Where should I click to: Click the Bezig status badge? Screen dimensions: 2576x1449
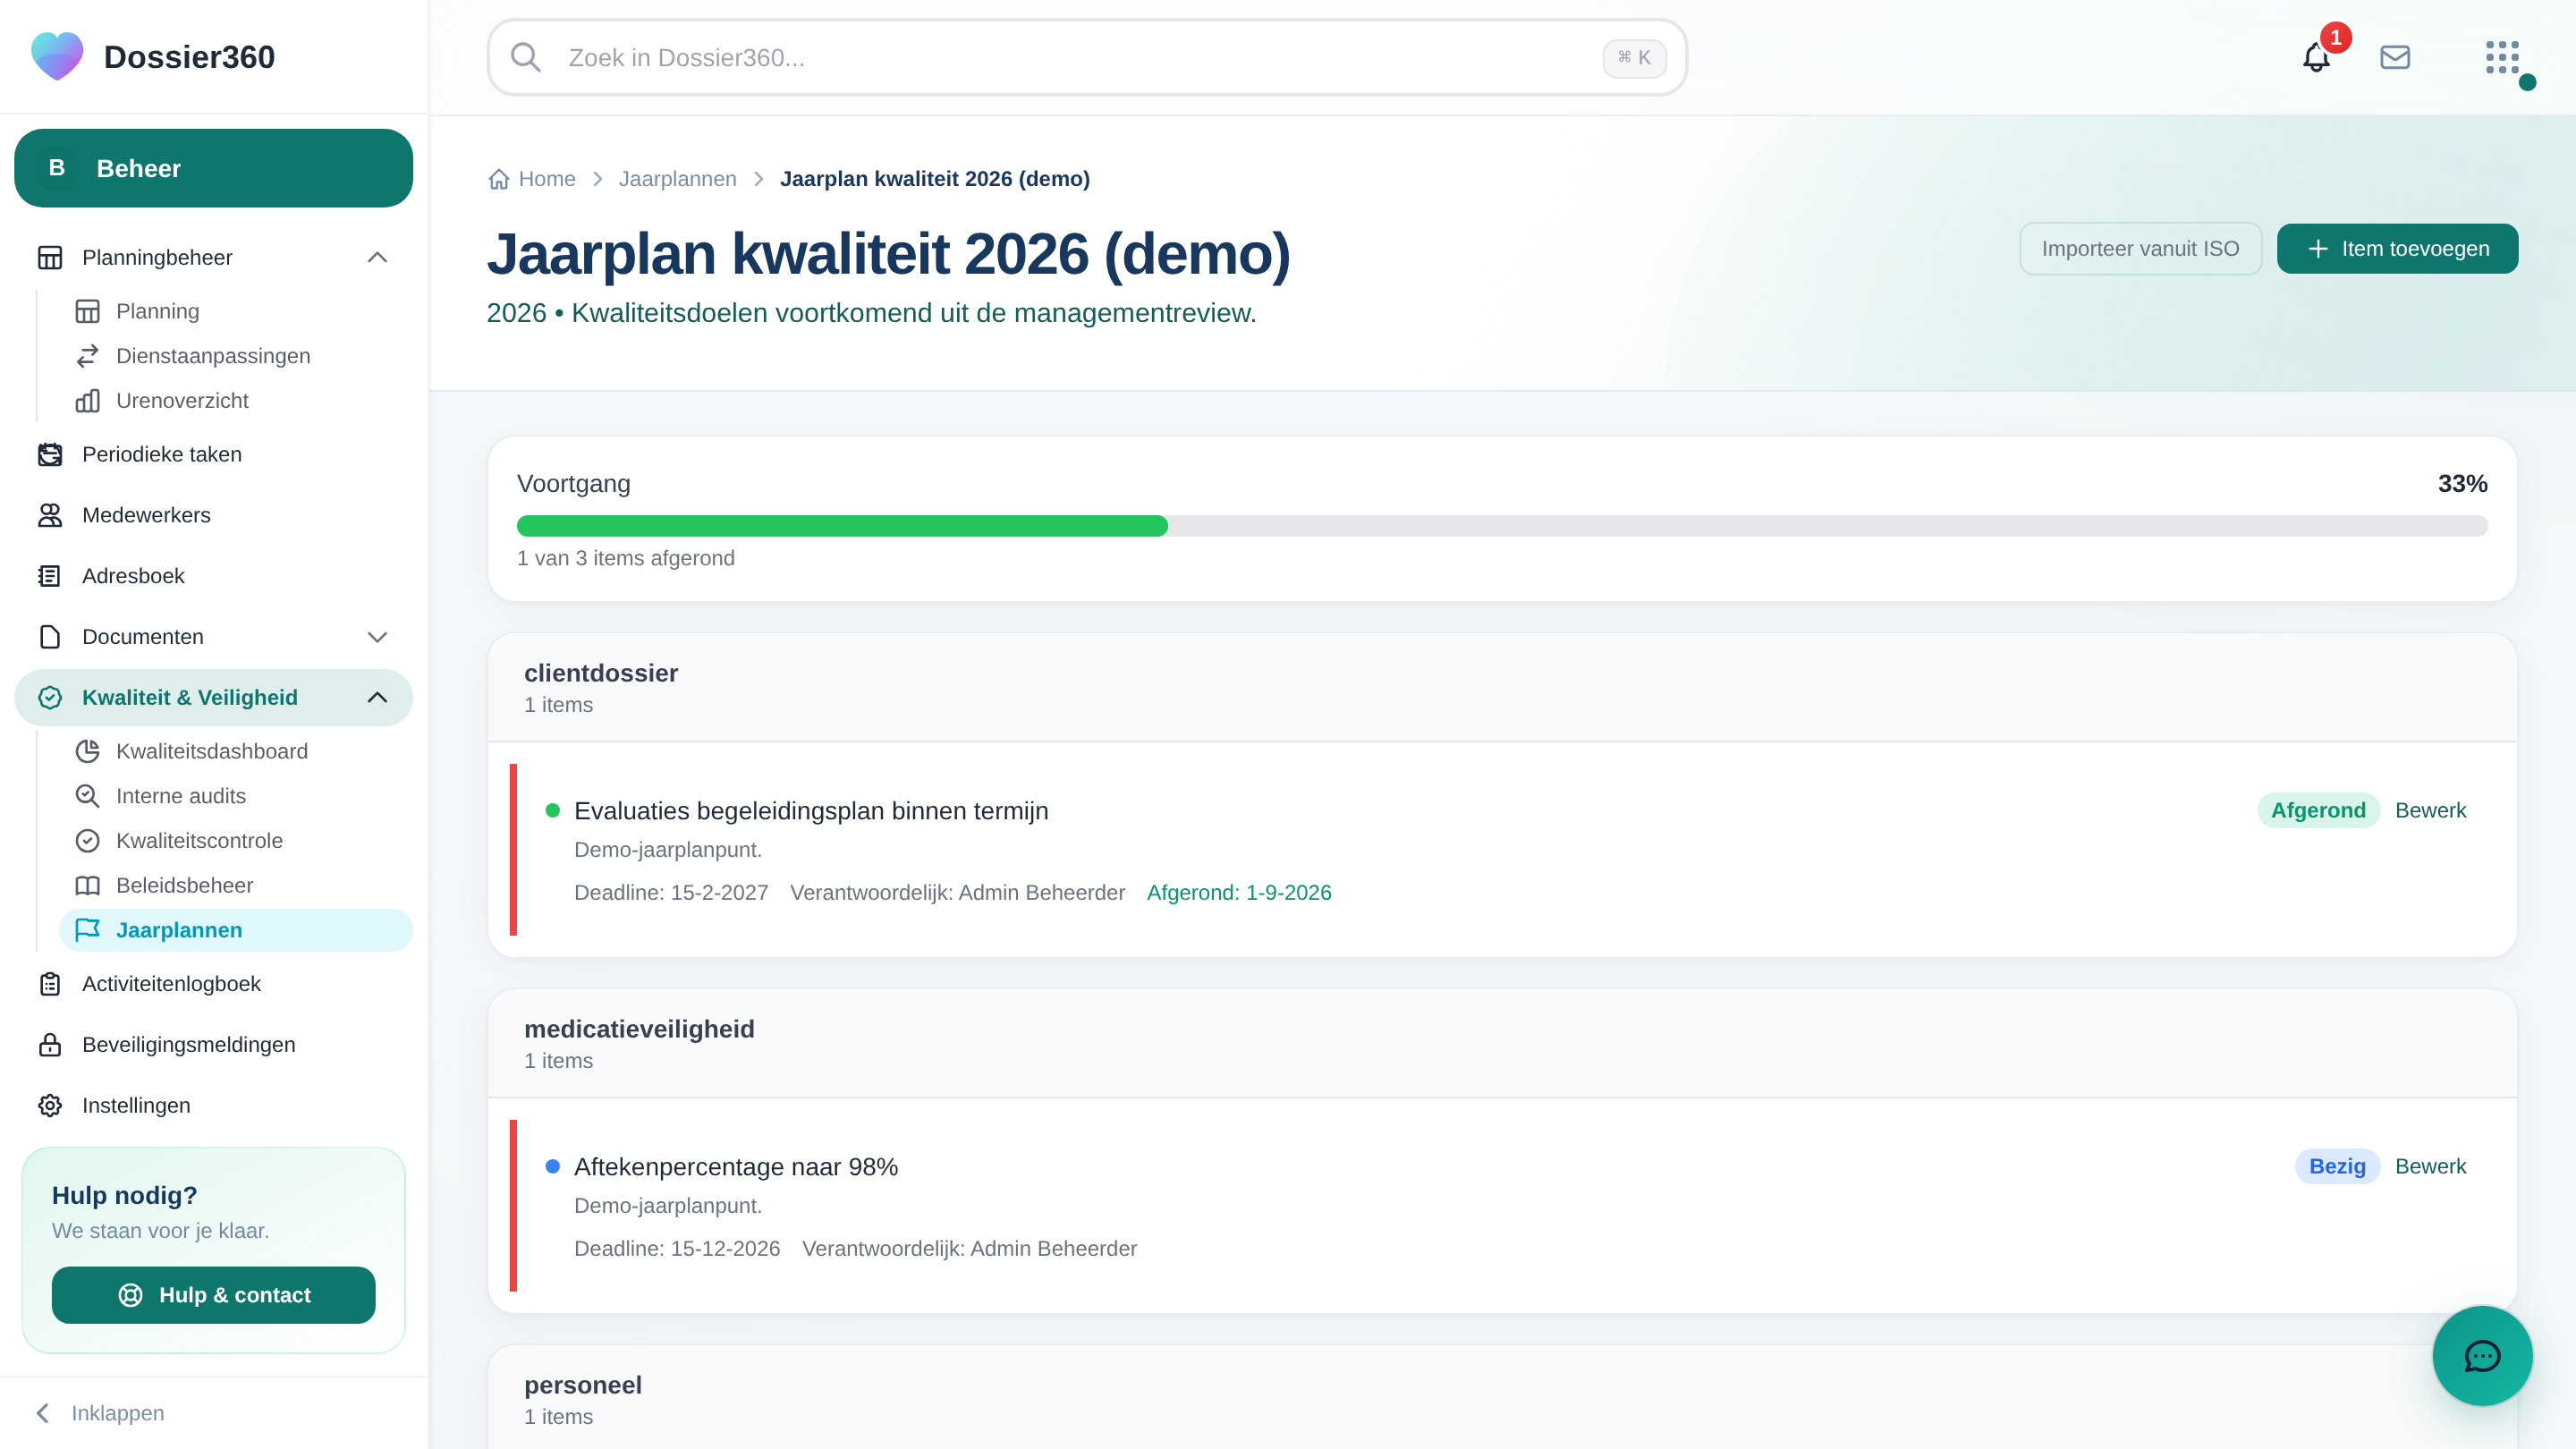coord(2337,1166)
